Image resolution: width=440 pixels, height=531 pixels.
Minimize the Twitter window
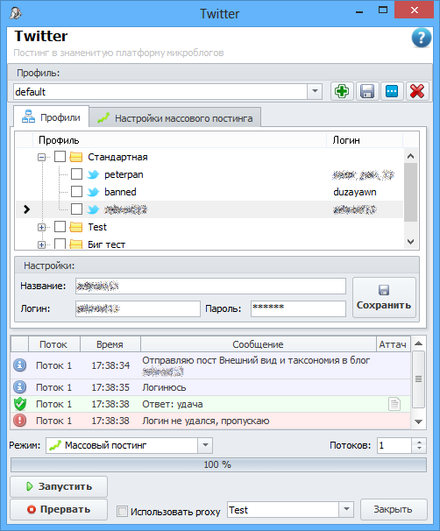[359, 11]
